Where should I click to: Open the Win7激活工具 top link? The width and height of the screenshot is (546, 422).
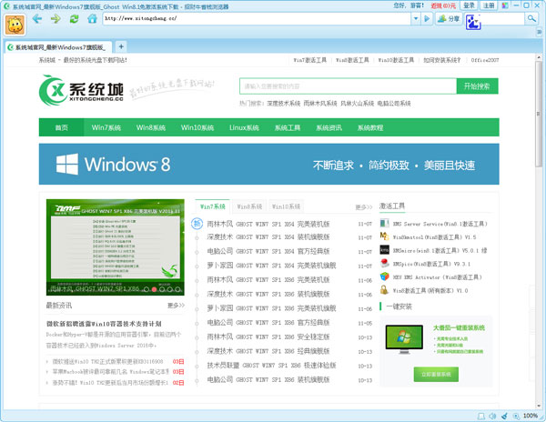[x=310, y=60]
